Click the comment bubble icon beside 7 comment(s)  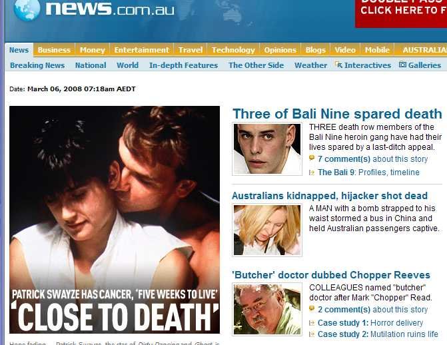click(x=312, y=159)
